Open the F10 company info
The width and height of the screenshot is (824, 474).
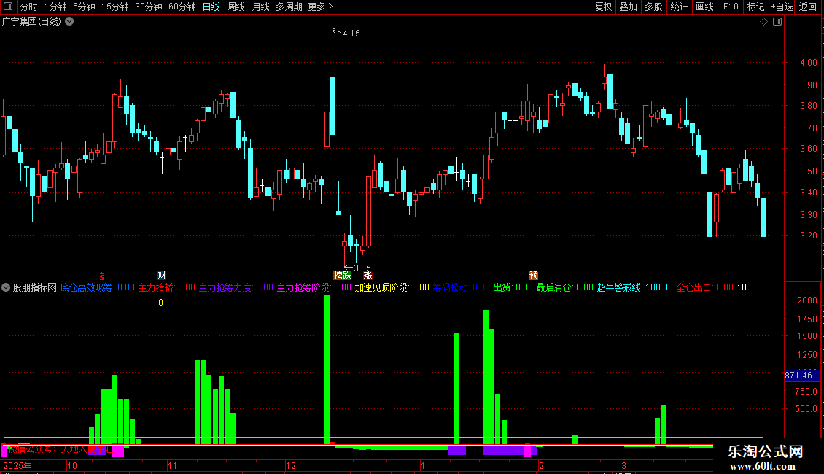[x=731, y=7]
